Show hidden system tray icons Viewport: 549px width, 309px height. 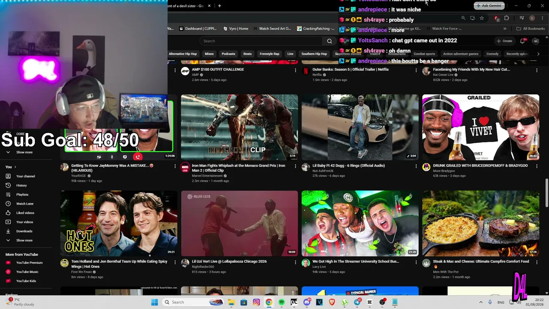(481, 303)
